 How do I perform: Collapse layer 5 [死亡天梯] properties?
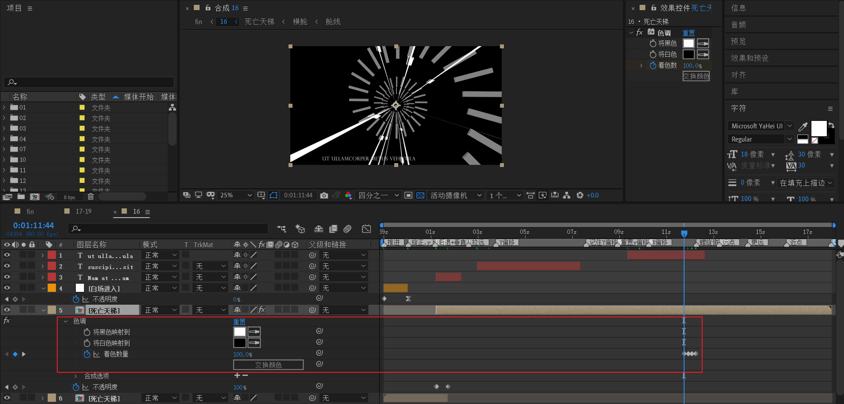click(43, 310)
